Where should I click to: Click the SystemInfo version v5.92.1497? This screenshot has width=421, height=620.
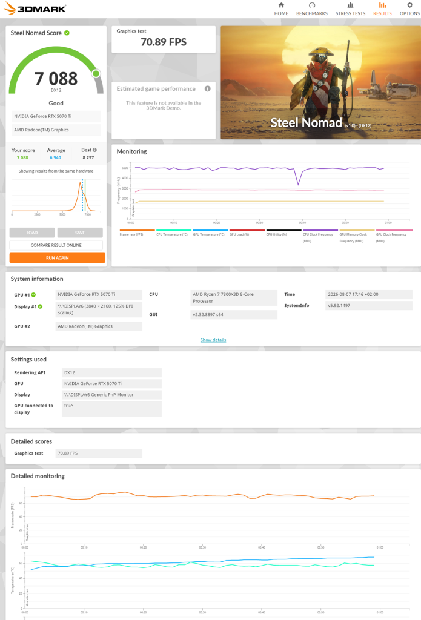[369, 306]
